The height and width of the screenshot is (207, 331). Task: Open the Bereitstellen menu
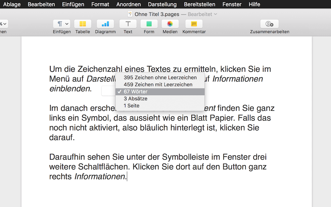click(199, 4)
